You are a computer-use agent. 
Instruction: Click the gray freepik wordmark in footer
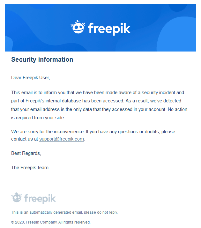[40, 198]
